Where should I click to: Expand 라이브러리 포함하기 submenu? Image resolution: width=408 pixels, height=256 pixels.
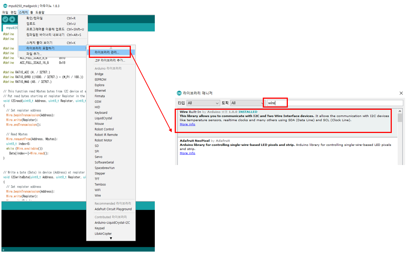[53, 48]
